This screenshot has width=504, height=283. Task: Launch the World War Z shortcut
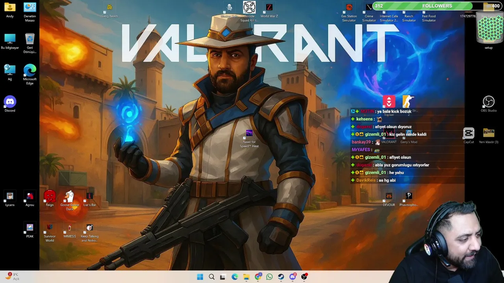[x=269, y=7]
